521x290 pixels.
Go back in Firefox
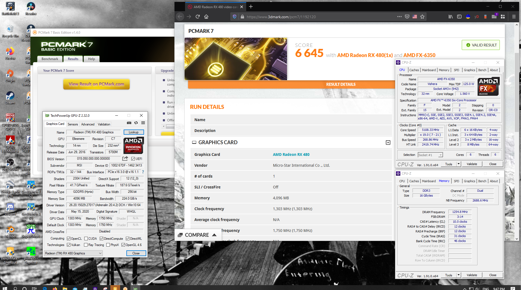[180, 17]
